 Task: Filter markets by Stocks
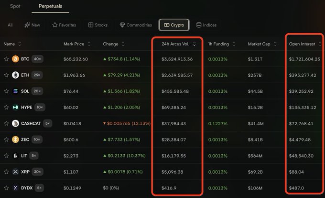pyautogui.click(x=98, y=25)
